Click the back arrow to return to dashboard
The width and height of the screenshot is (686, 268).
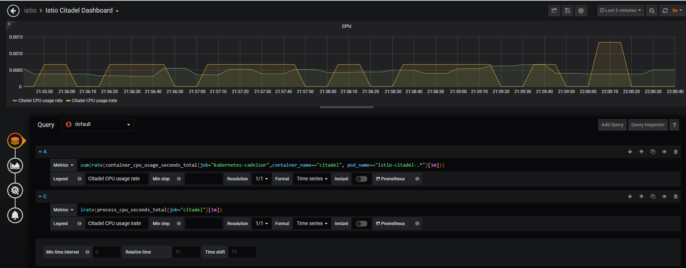click(x=13, y=11)
